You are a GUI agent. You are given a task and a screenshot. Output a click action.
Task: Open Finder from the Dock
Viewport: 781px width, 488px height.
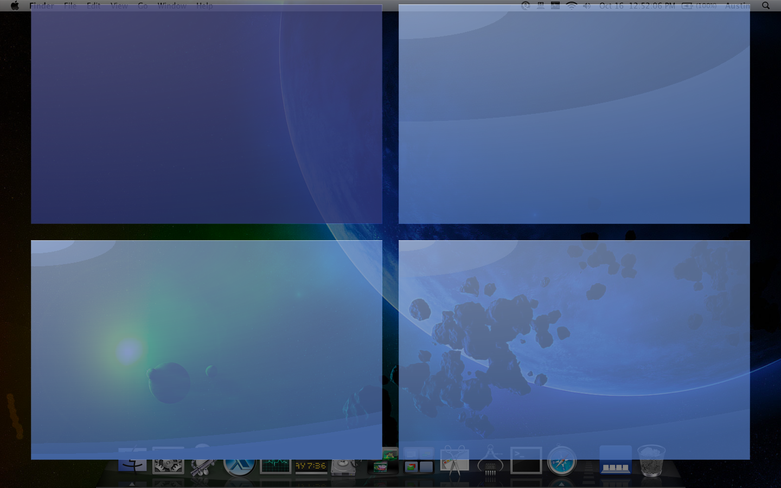point(132,461)
